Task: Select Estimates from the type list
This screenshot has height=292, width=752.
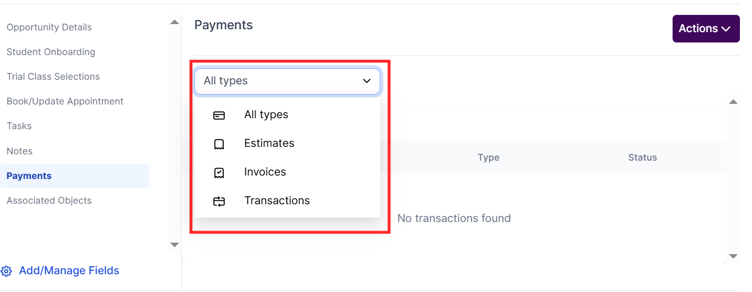Action: [269, 143]
